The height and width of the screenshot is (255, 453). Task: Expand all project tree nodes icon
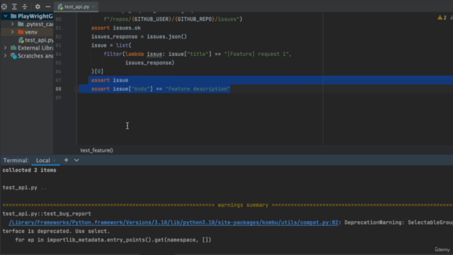14,6
